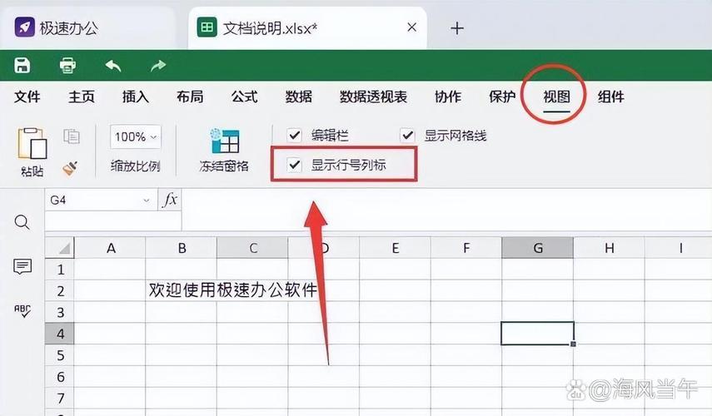
Task: Click the Freeze Panes (冻结窗格) icon
Action: click(x=225, y=141)
